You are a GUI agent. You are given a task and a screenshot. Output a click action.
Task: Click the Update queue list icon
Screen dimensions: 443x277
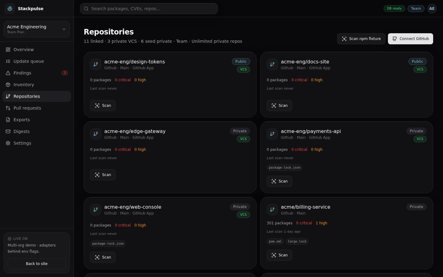coord(8,61)
